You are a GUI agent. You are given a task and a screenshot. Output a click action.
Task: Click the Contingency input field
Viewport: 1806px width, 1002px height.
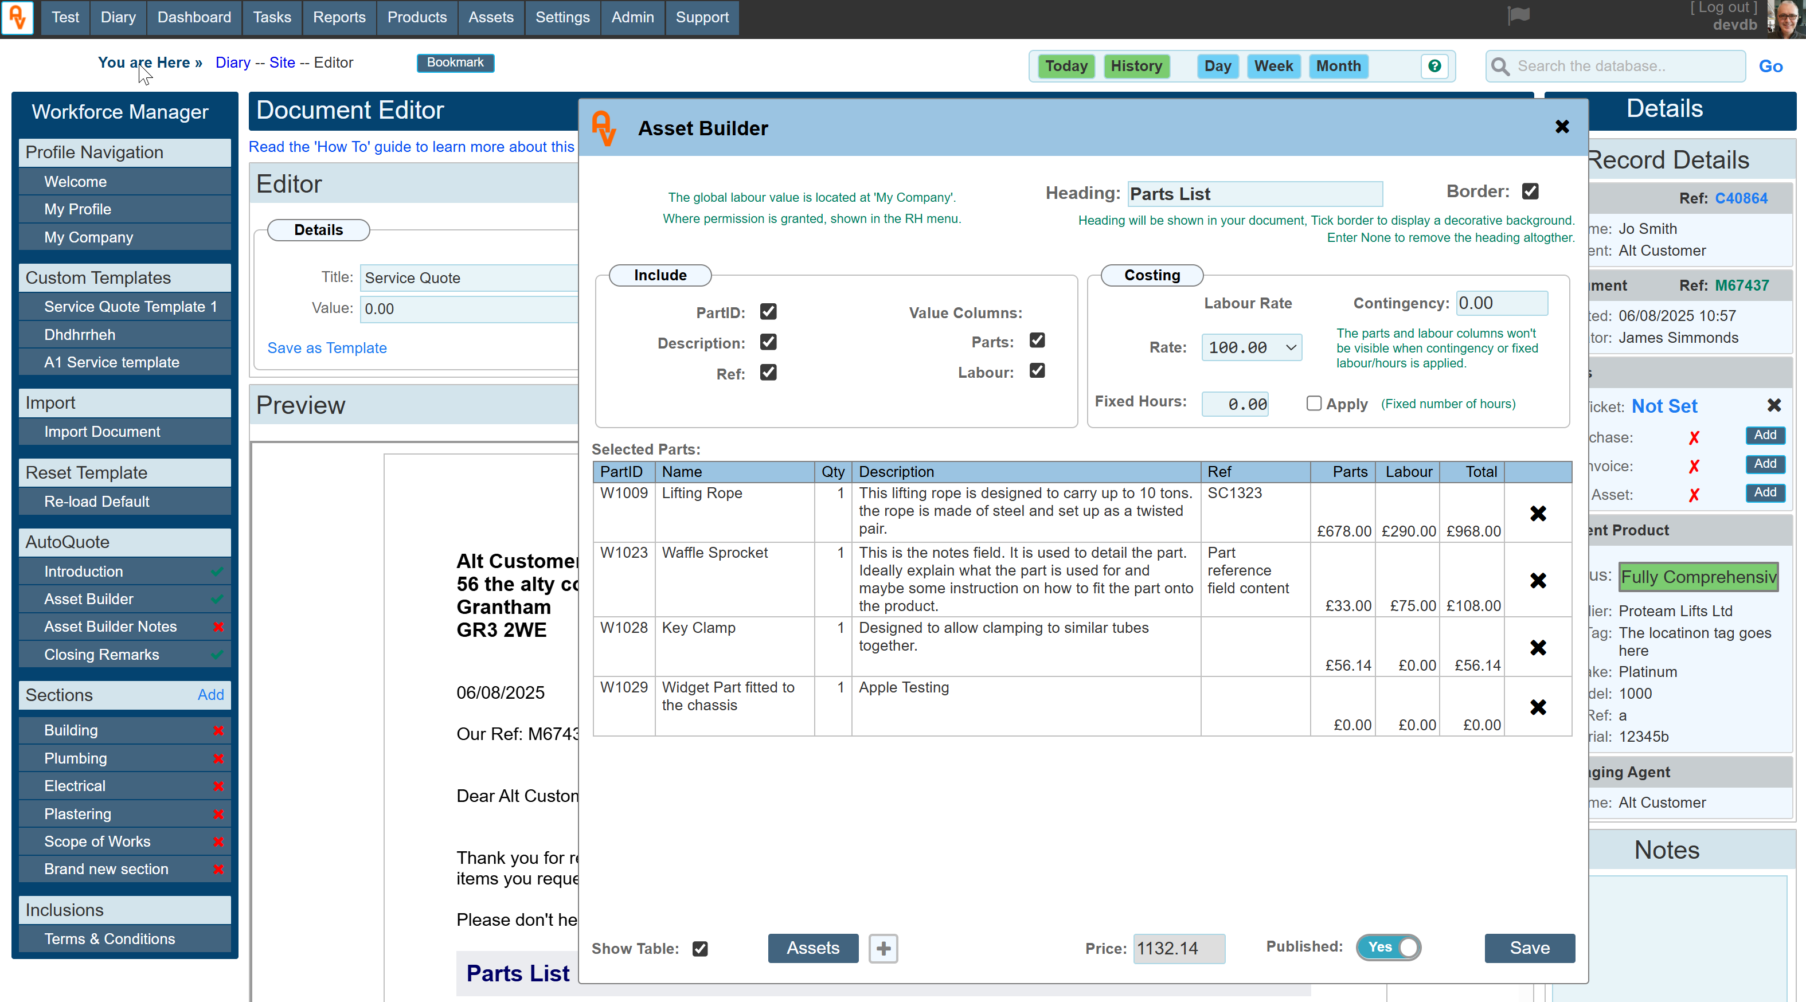1502,303
